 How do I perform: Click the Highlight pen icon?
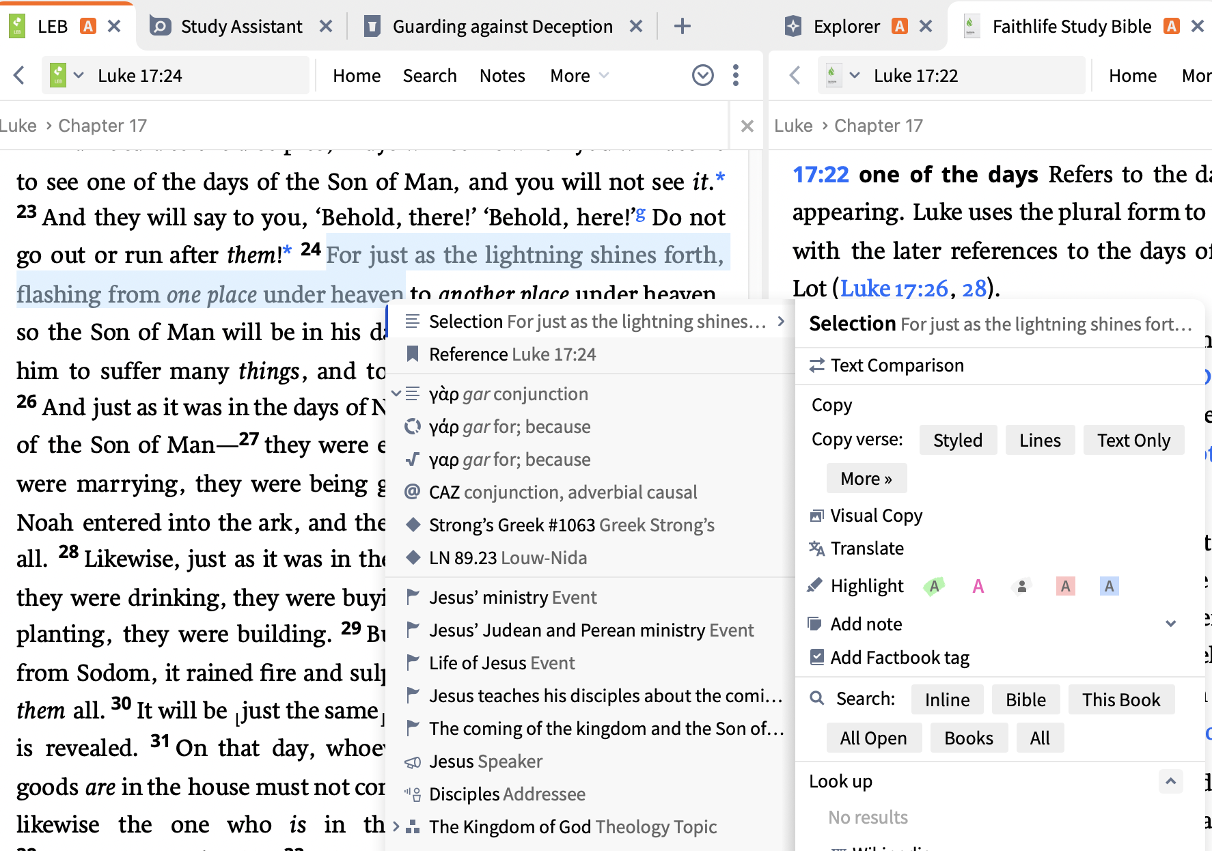click(x=814, y=586)
